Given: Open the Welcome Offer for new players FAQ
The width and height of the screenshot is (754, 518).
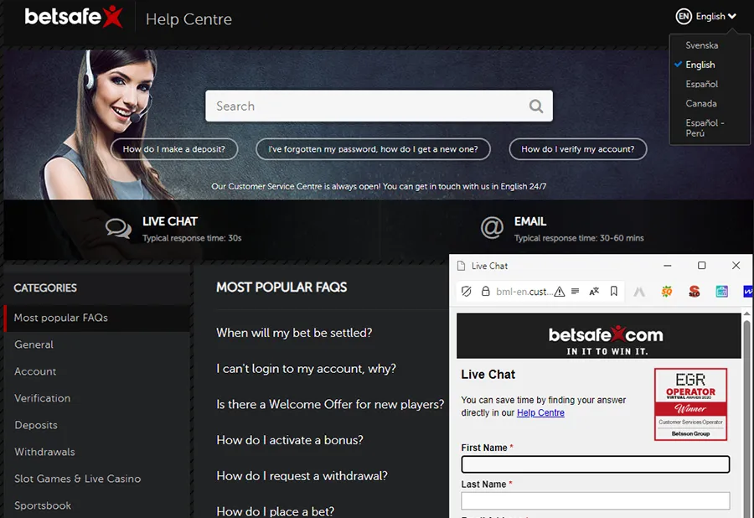Looking at the screenshot, I should [x=330, y=405].
